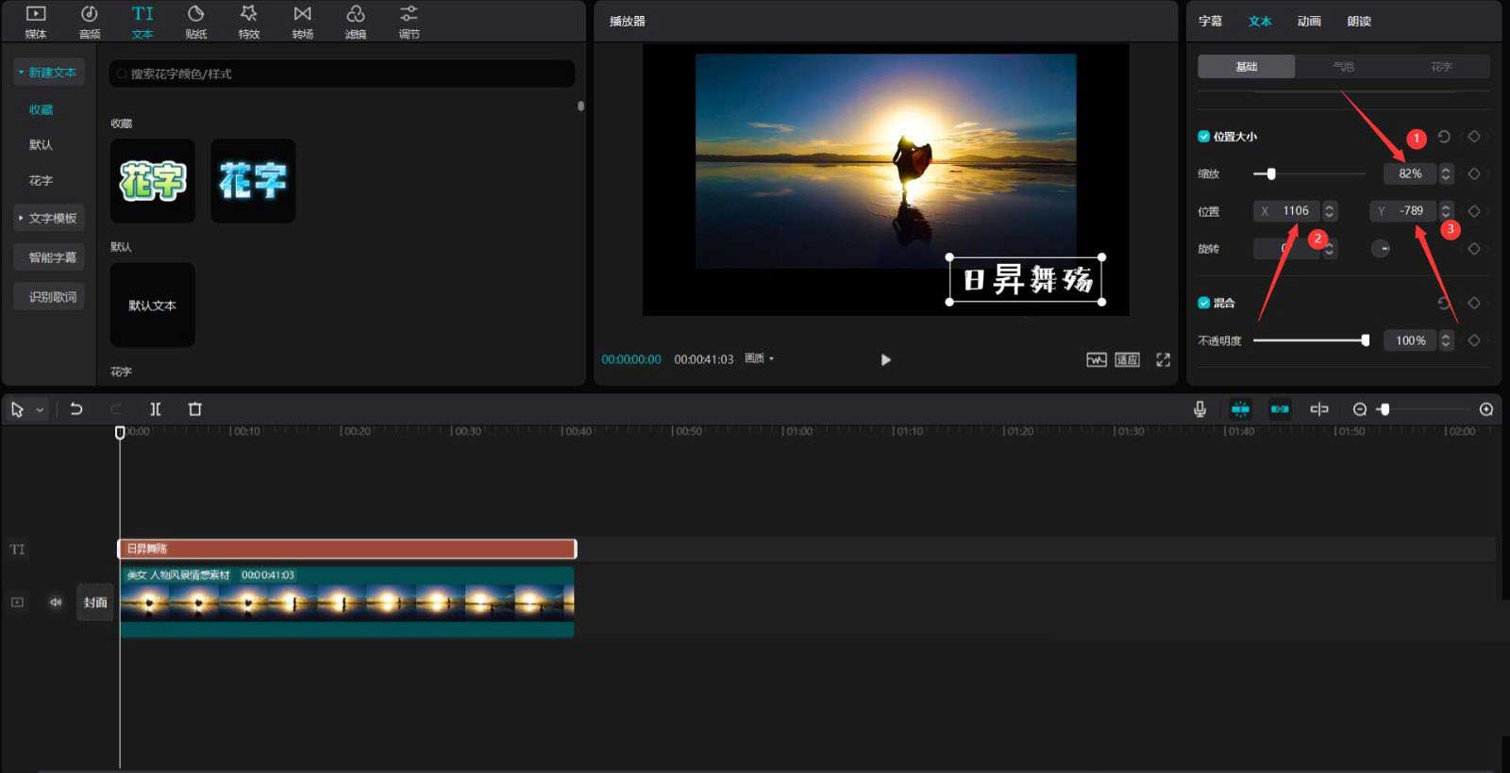This screenshot has width=1510, height=773.
Task: Click the split clip tool in timeline toolbar
Action: 156,409
